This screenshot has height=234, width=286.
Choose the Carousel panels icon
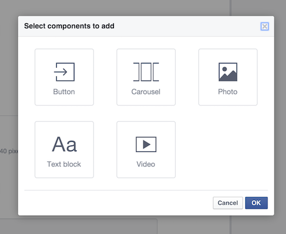pos(146,72)
